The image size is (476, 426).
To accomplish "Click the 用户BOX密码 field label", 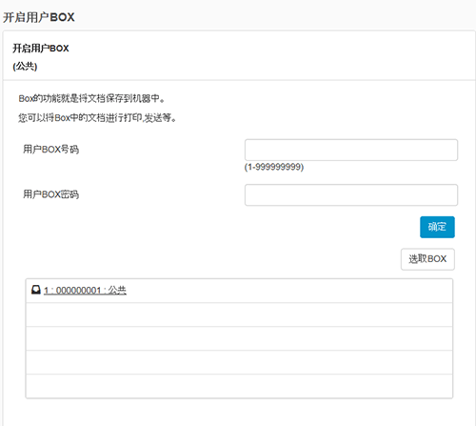I will click(x=50, y=194).
